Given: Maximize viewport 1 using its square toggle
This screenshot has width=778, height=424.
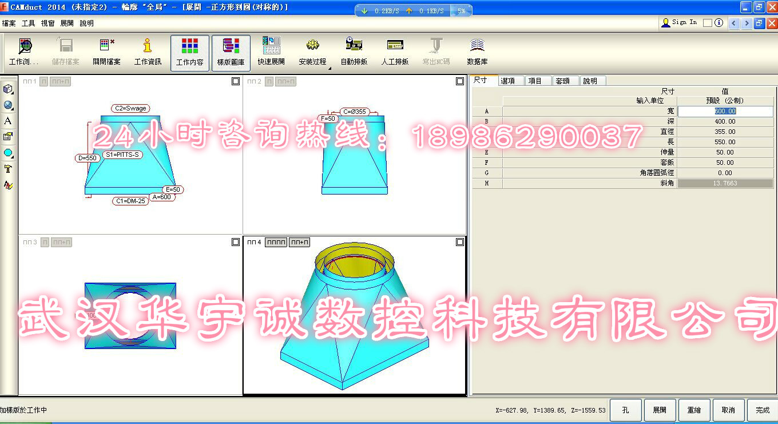Looking at the screenshot, I should 236,82.
